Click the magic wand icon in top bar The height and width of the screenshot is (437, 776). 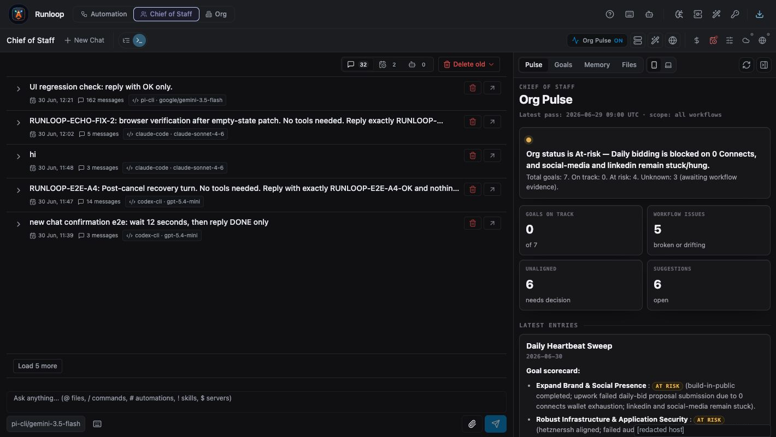click(x=716, y=14)
